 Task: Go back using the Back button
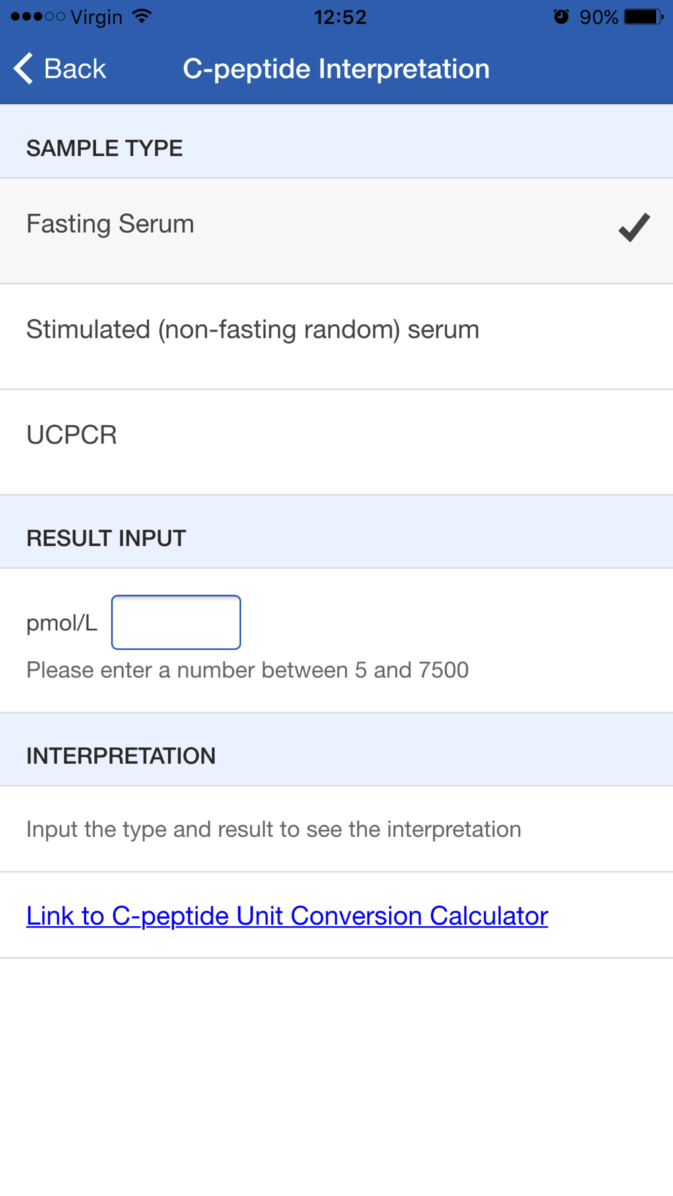[60, 69]
